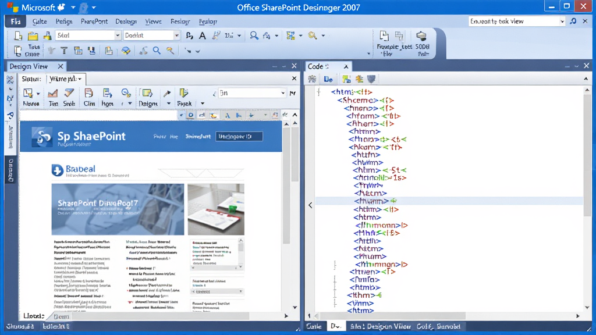Click the Daigm folder icon in Design View ribbon

147,93
